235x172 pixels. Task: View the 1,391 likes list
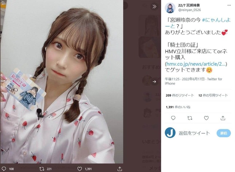(178, 107)
